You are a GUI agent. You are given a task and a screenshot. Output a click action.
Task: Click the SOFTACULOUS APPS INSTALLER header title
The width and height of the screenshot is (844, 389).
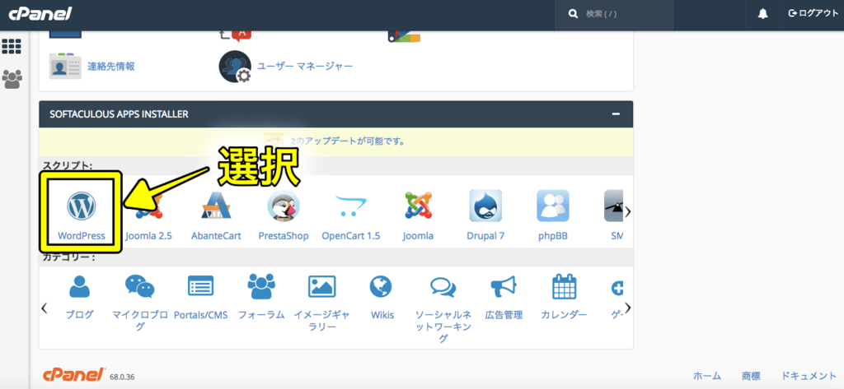[119, 114]
